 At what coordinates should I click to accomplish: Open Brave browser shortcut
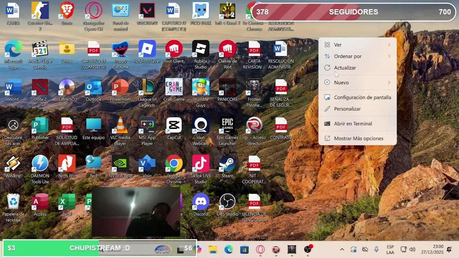[x=67, y=14]
